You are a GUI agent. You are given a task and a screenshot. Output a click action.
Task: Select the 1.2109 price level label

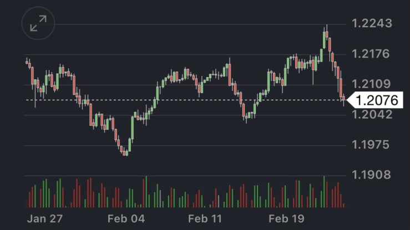372,84
